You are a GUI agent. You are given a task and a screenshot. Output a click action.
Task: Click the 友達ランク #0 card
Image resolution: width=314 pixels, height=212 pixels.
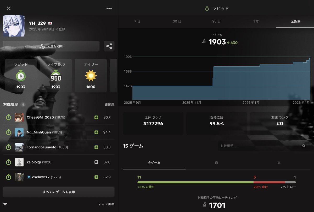[280, 123]
